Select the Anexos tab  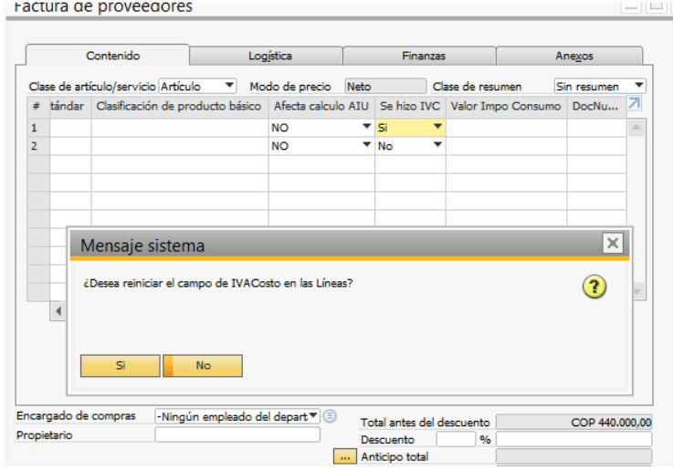tap(573, 57)
